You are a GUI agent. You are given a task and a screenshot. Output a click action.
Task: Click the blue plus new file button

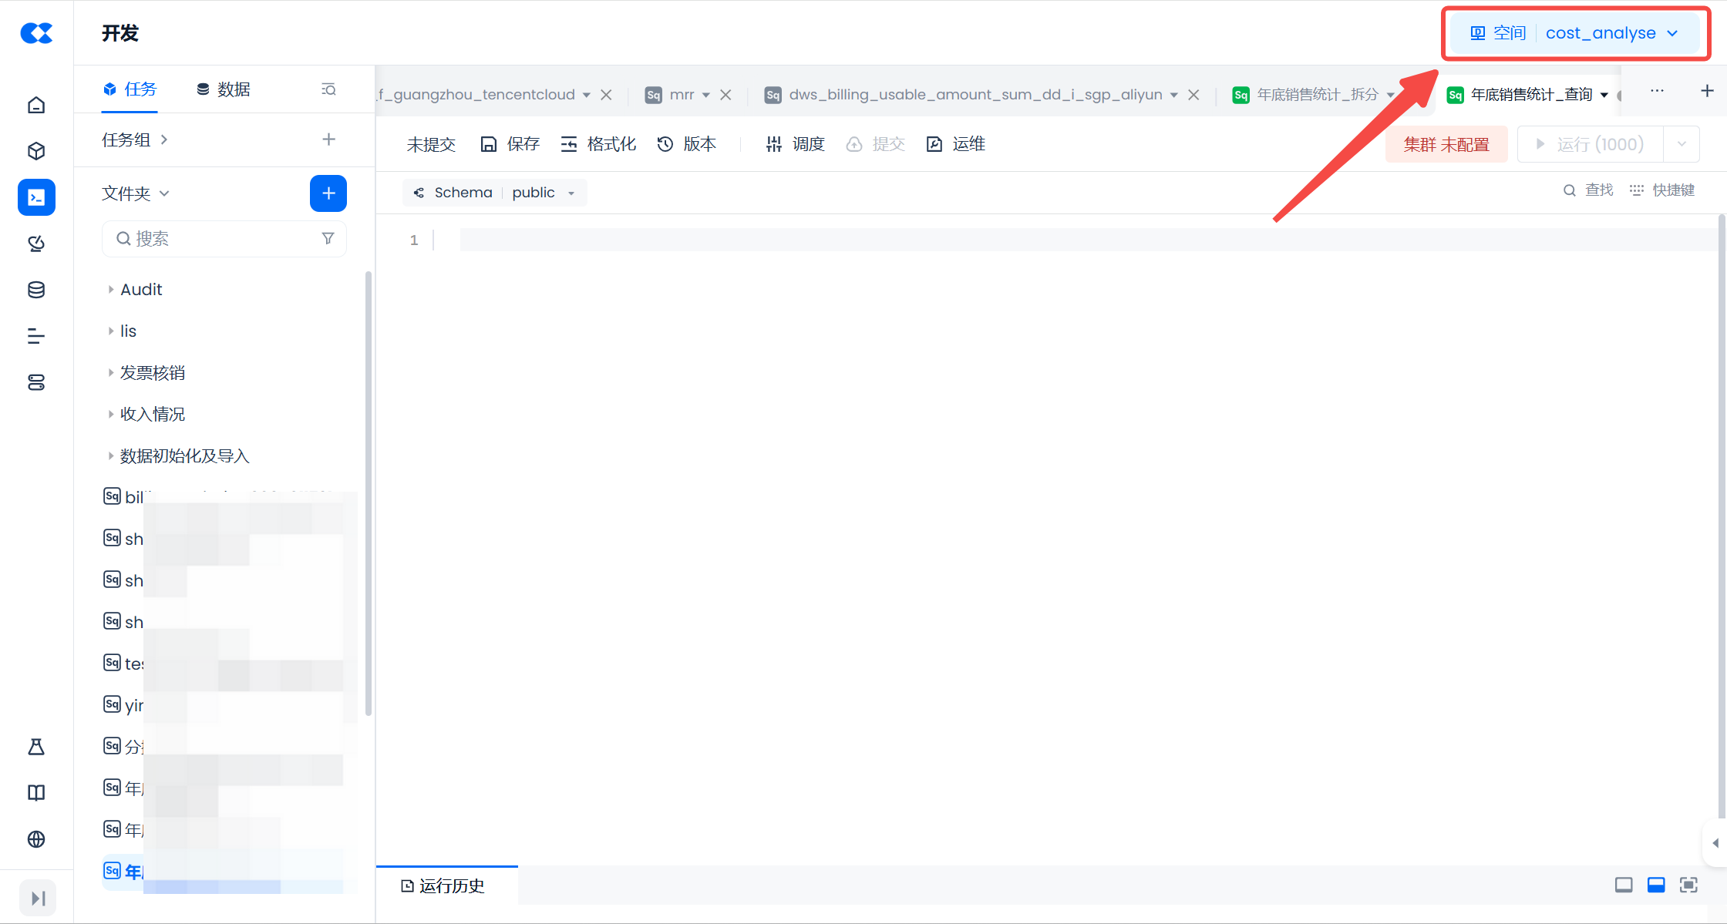[328, 193]
